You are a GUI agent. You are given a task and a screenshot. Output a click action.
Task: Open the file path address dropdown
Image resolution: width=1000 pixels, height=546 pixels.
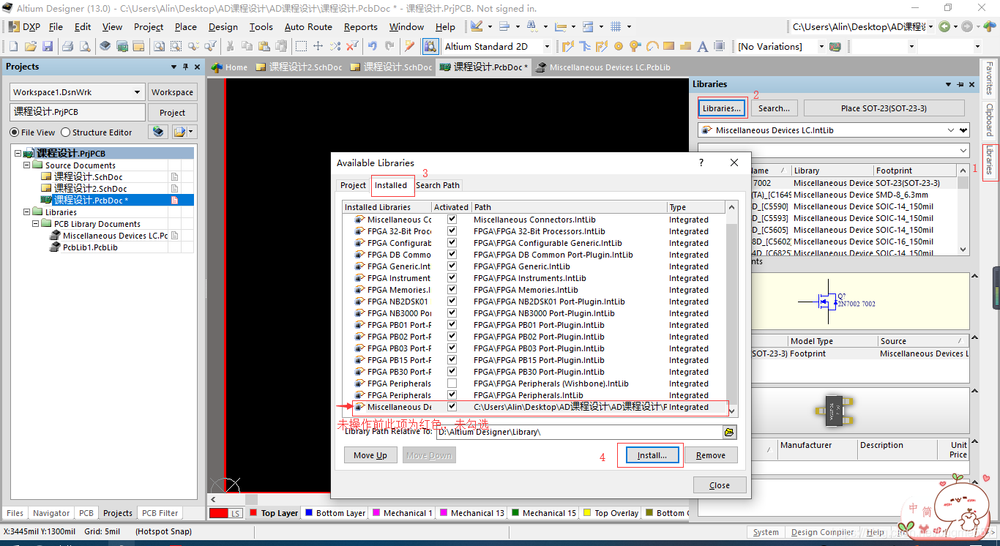point(930,26)
